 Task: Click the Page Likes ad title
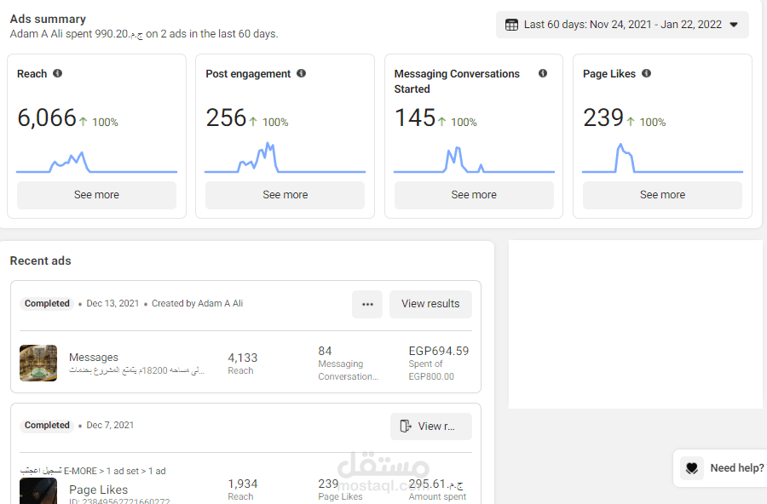click(x=98, y=490)
